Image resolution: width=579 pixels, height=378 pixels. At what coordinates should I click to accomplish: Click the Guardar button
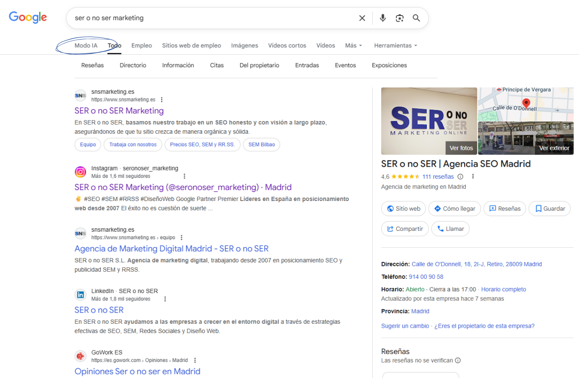coord(550,209)
